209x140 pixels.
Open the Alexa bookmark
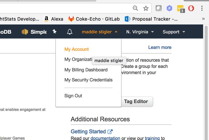[x=54, y=19]
